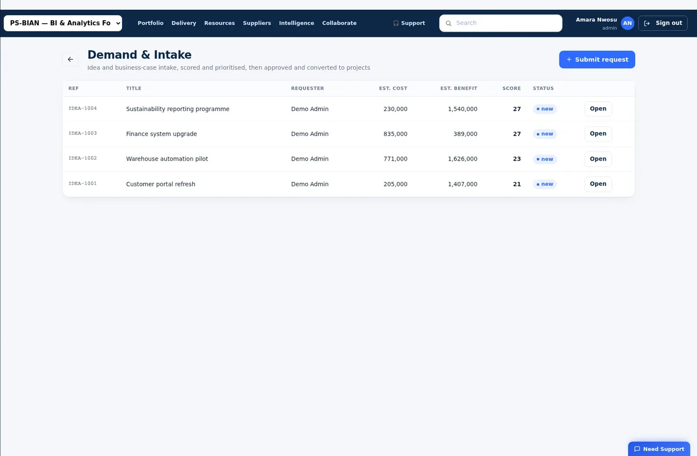The height and width of the screenshot is (456, 697).
Task: Click the SCORE column header
Action: click(511, 88)
